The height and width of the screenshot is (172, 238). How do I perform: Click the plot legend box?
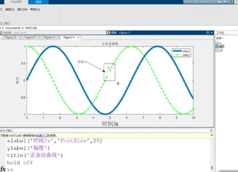(181, 53)
